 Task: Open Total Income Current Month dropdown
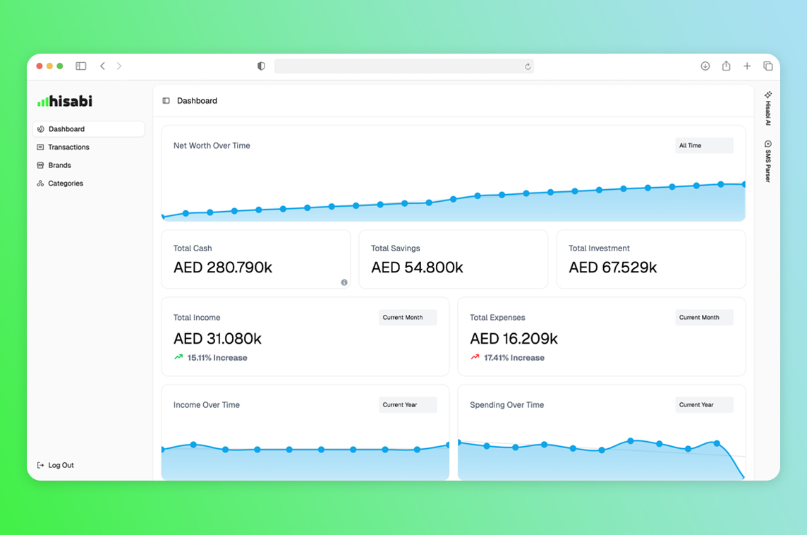click(407, 318)
